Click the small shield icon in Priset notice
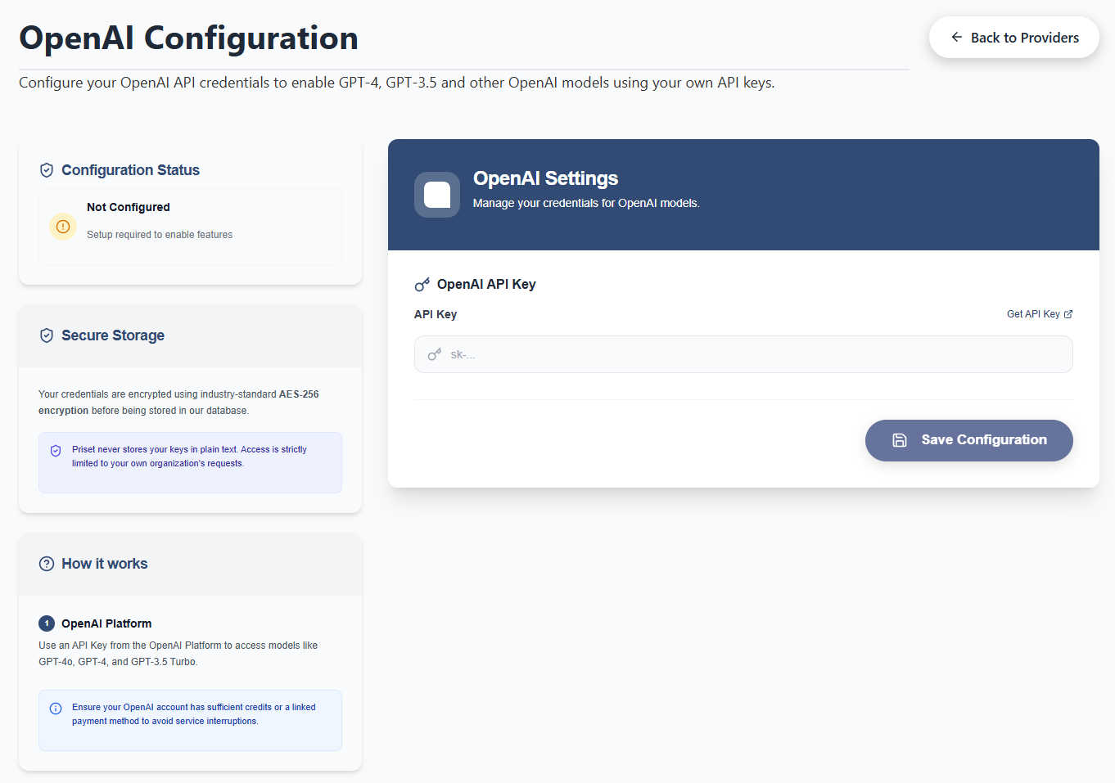 pos(56,451)
